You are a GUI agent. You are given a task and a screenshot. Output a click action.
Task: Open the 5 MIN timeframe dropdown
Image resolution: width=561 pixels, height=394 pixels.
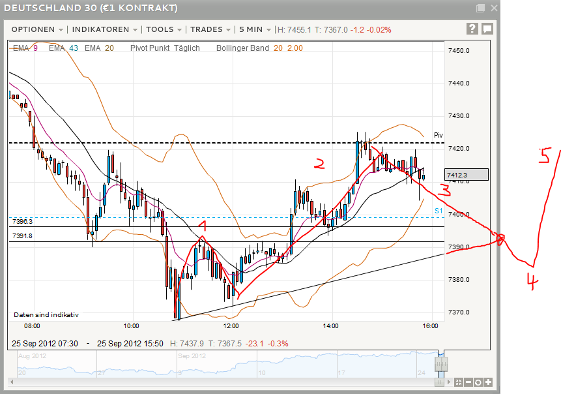click(x=251, y=29)
